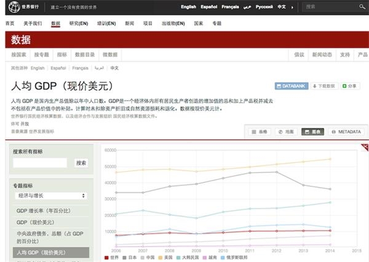
Task: Click the 搜索所有指标 search input field
Action: [40, 163]
